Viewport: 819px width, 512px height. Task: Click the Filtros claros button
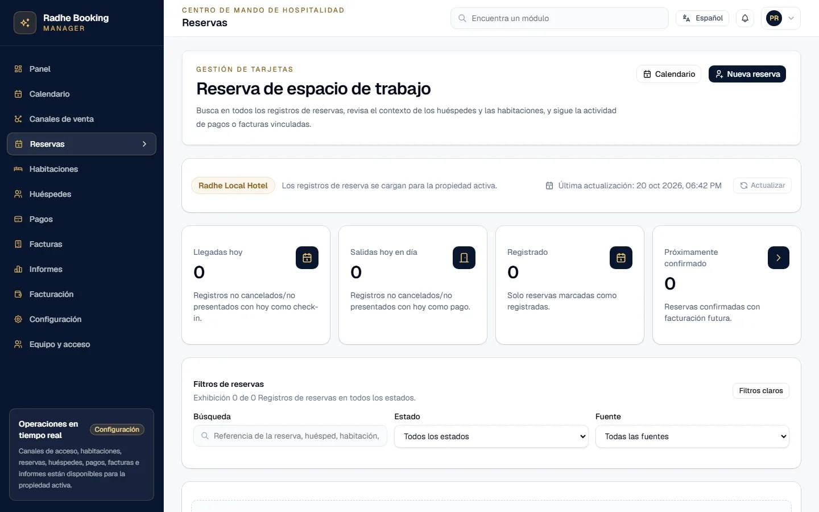[761, 391]
